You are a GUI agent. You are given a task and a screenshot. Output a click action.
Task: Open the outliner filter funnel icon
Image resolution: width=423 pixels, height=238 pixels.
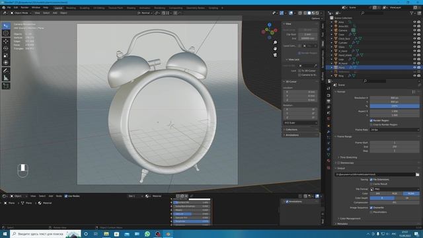[x=412, y=13]
